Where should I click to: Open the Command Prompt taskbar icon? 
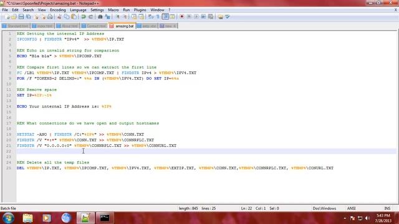(105, 218)
